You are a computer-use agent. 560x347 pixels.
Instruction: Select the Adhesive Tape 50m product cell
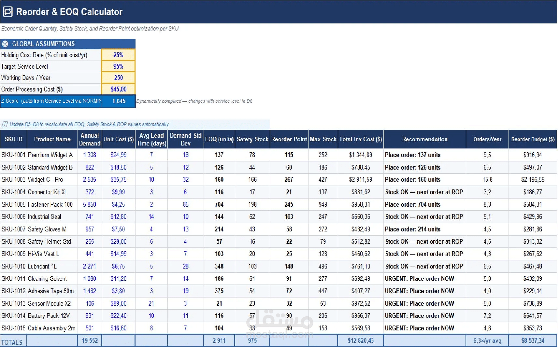coord(52,291)
